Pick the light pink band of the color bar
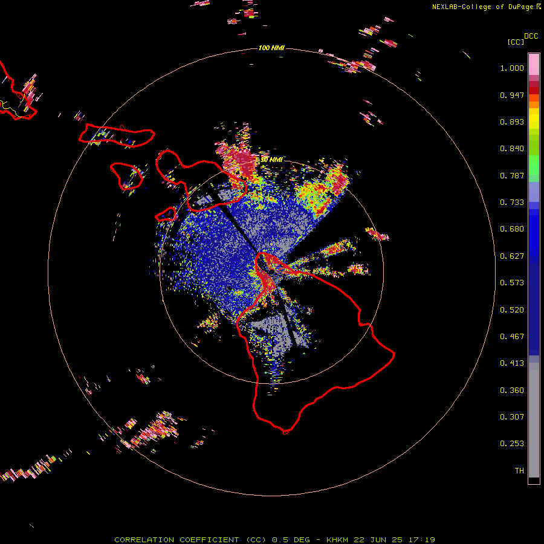The image size is (544, 544). click(534, 64)
